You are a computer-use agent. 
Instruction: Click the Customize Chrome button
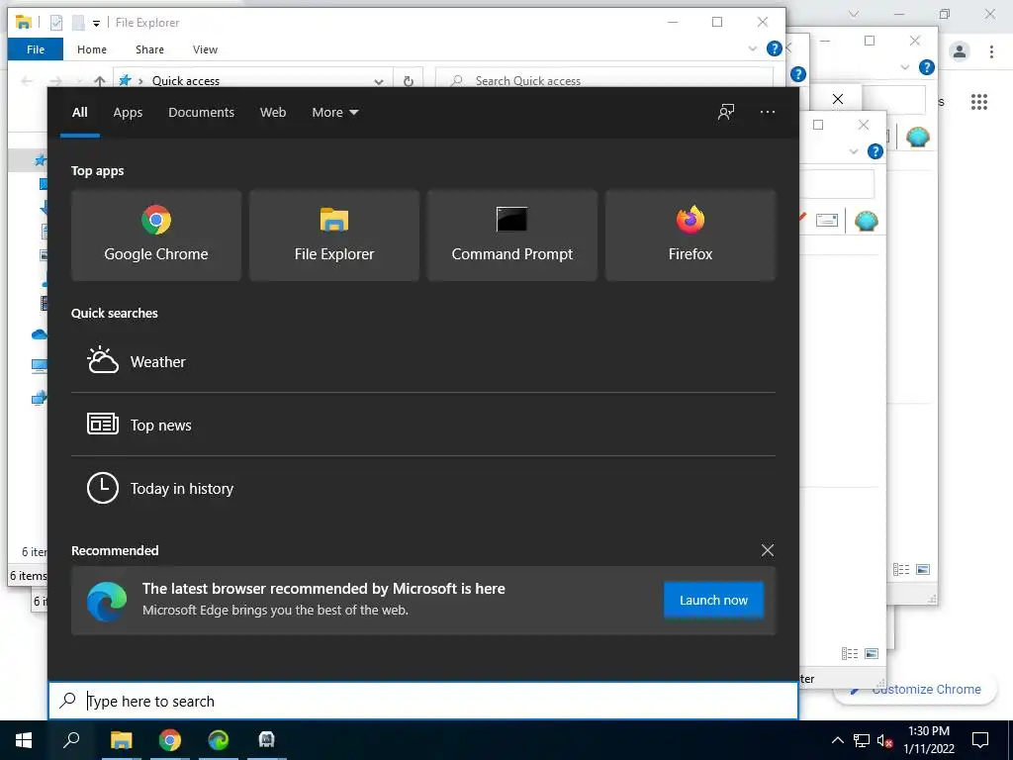pyautogui.click(x=916, y=690)
